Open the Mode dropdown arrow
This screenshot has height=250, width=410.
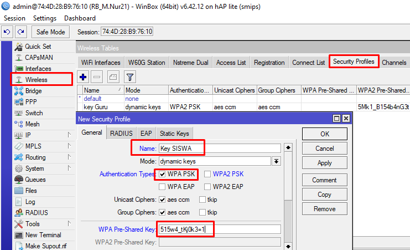pyautogui.click(x=277, y=161)
